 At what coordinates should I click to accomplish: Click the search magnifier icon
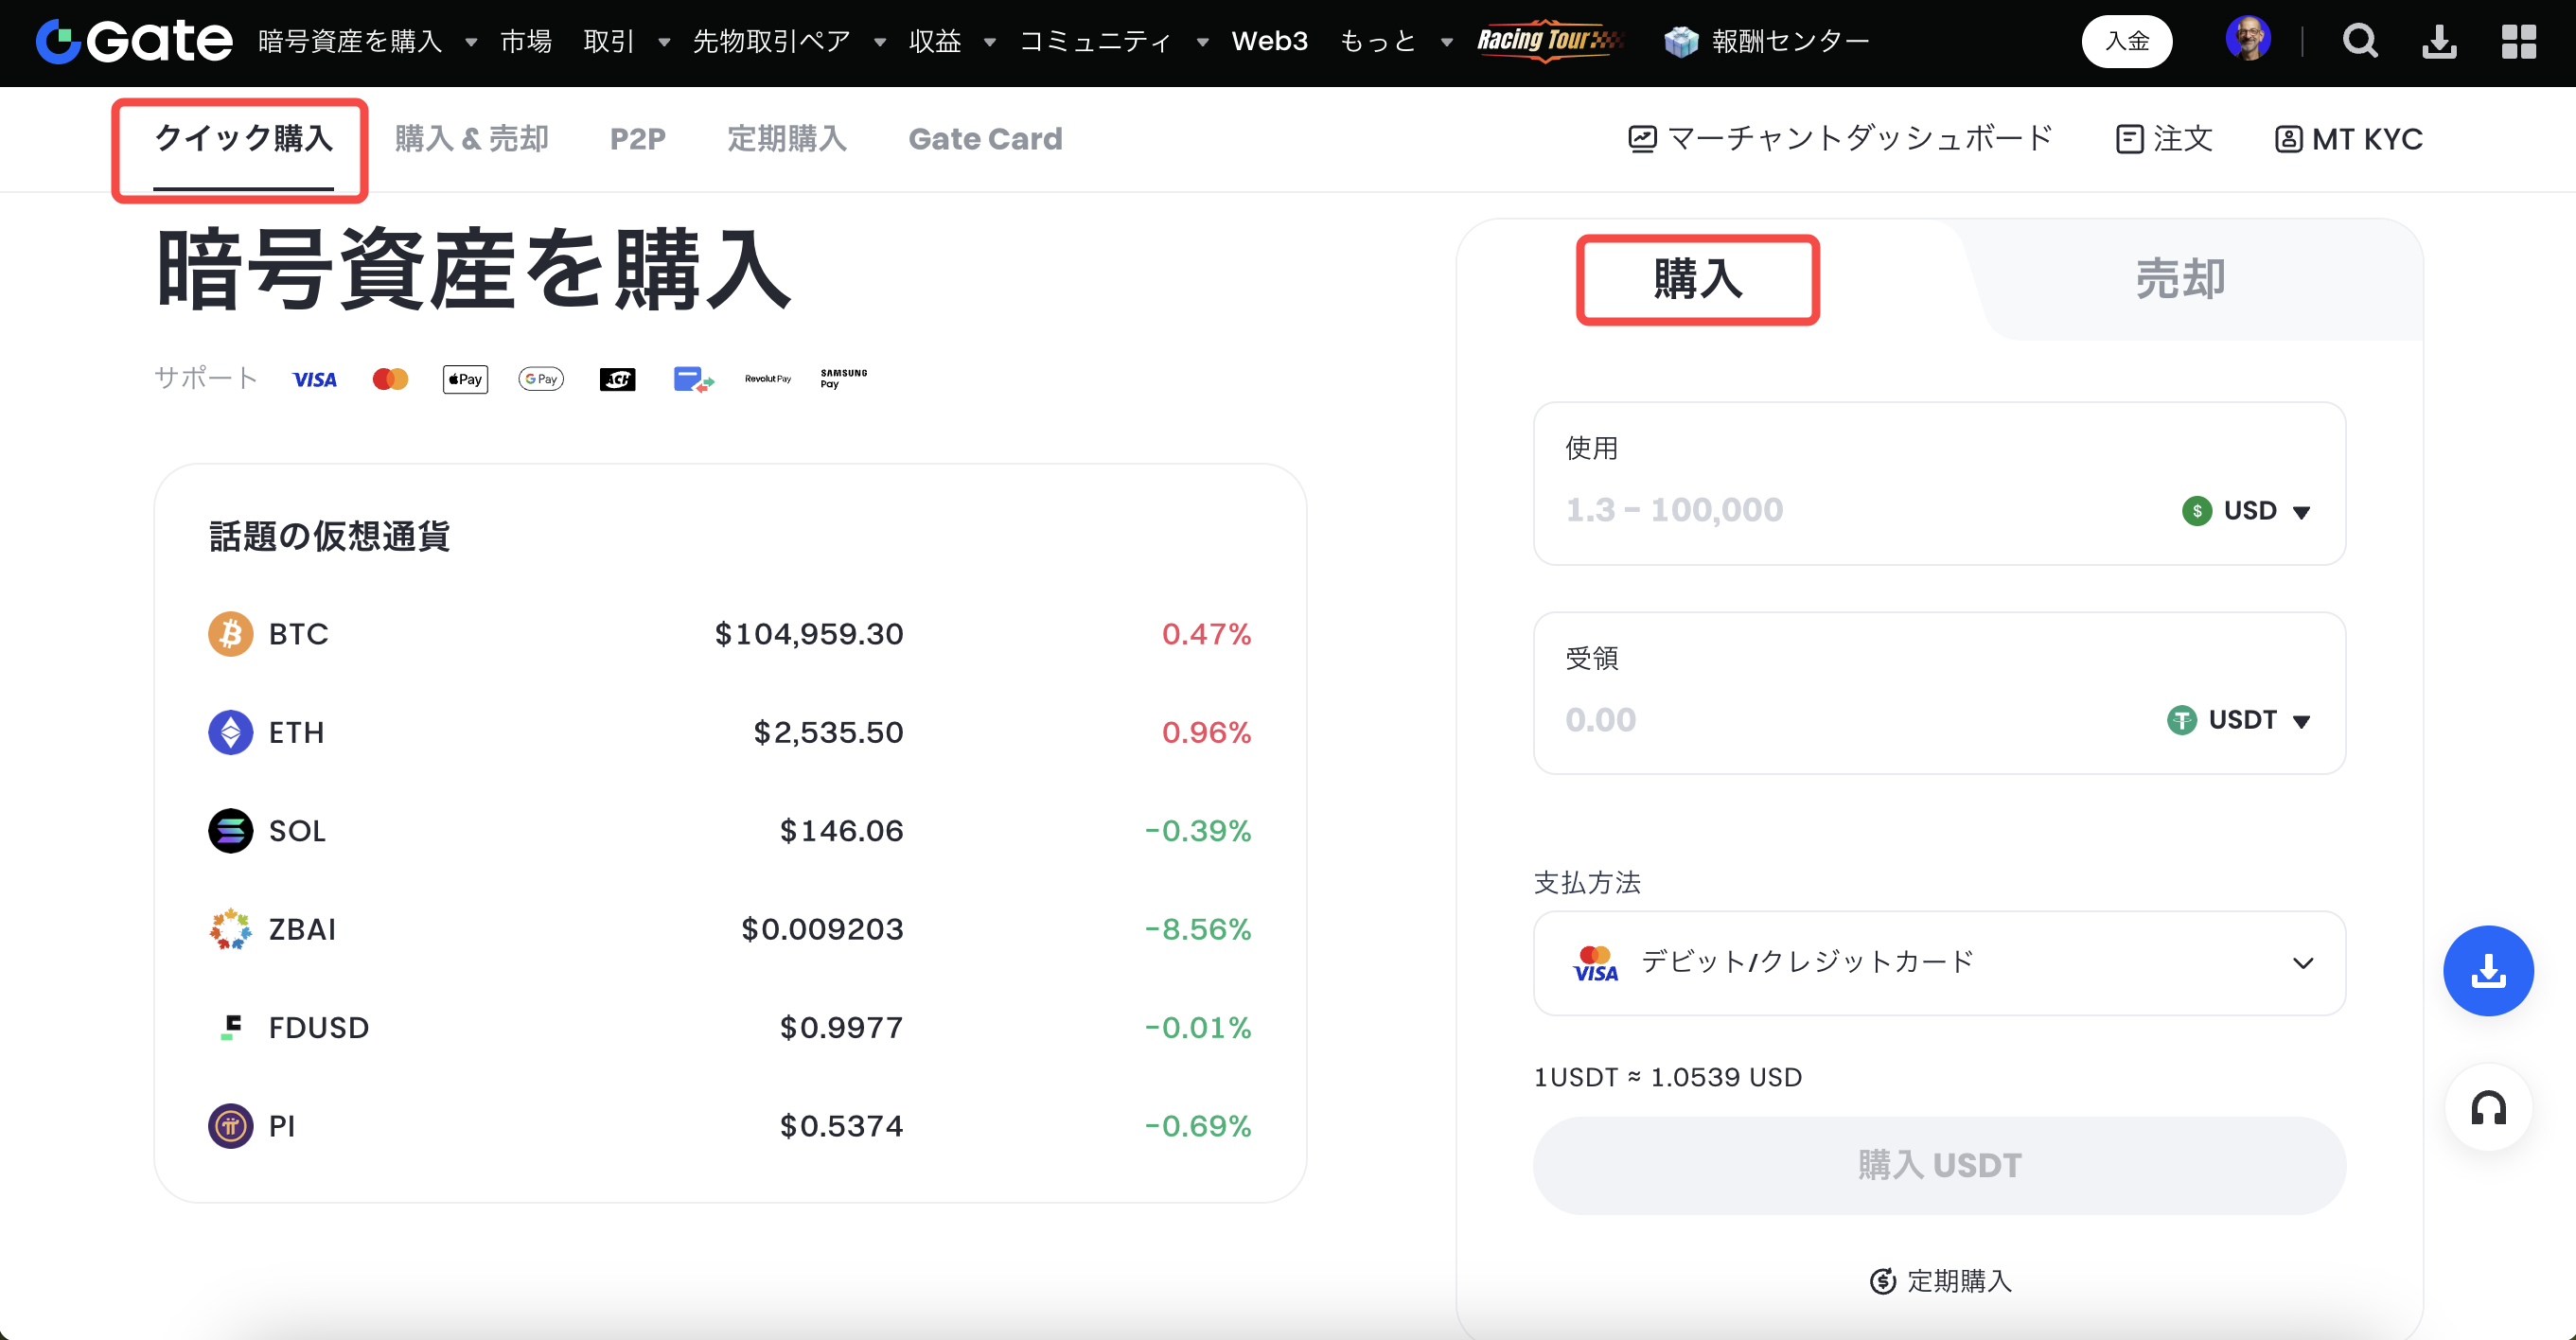click(2360, 41)
